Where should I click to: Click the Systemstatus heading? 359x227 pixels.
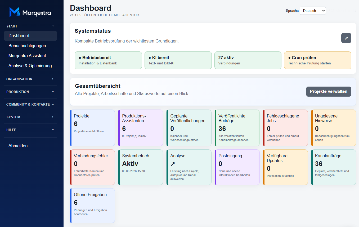tap(93, 31)
